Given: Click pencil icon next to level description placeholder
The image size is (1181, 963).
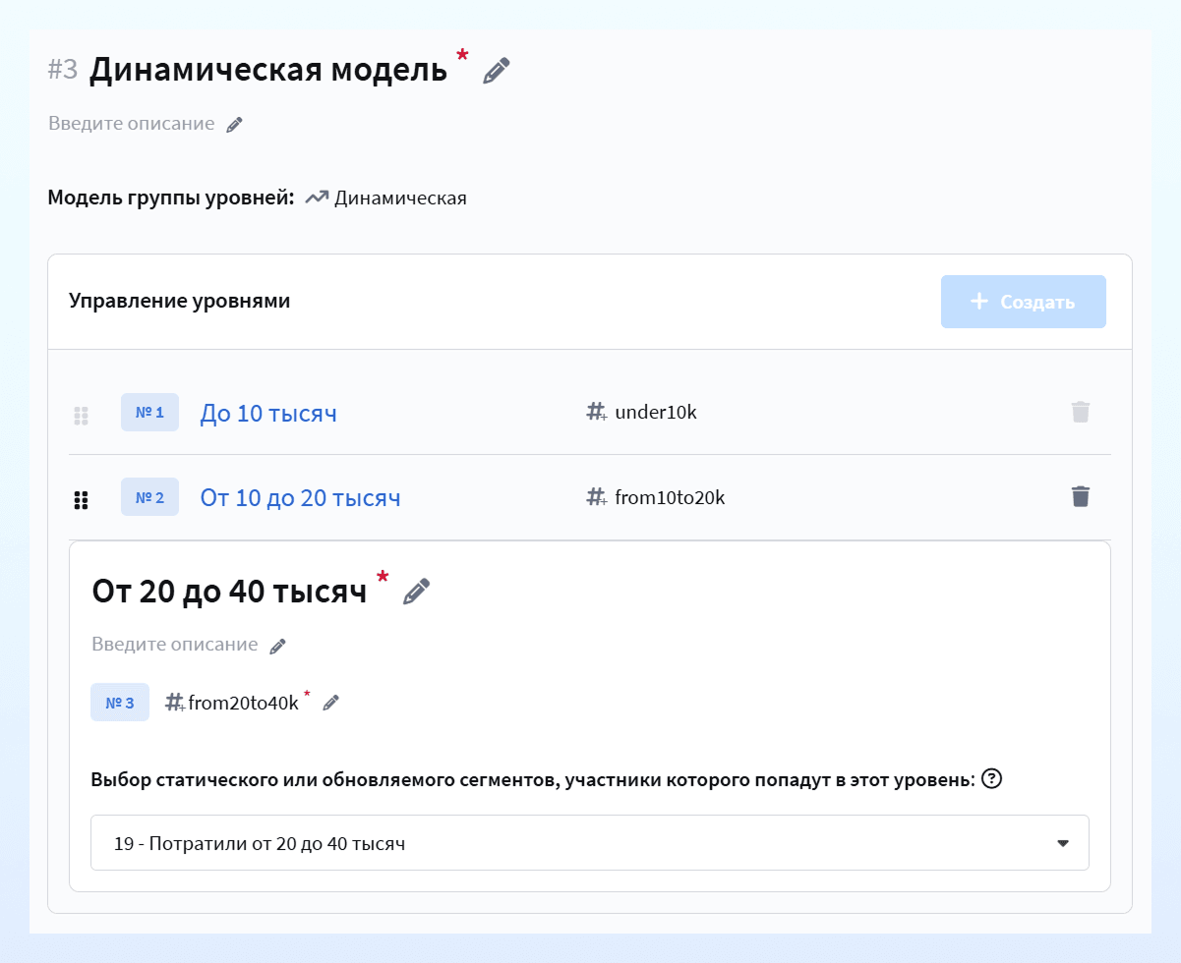Looking at the screenshot, I should 278,646.
